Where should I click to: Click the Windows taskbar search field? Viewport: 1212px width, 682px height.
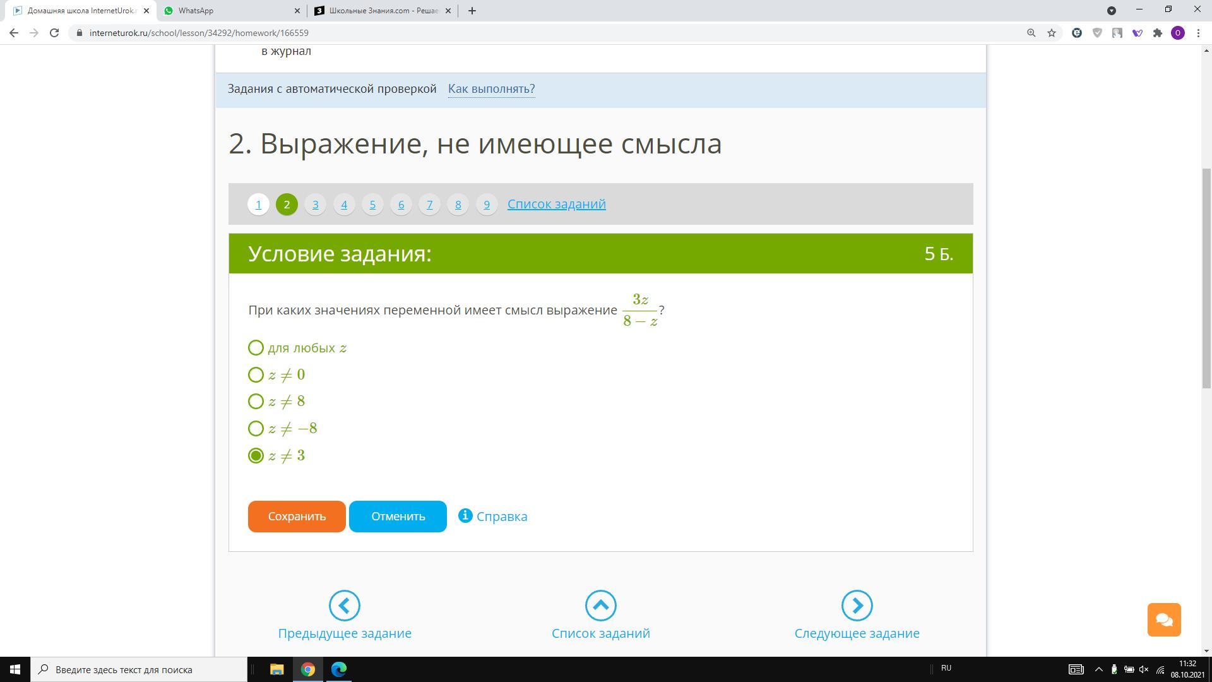pos(139,669)
